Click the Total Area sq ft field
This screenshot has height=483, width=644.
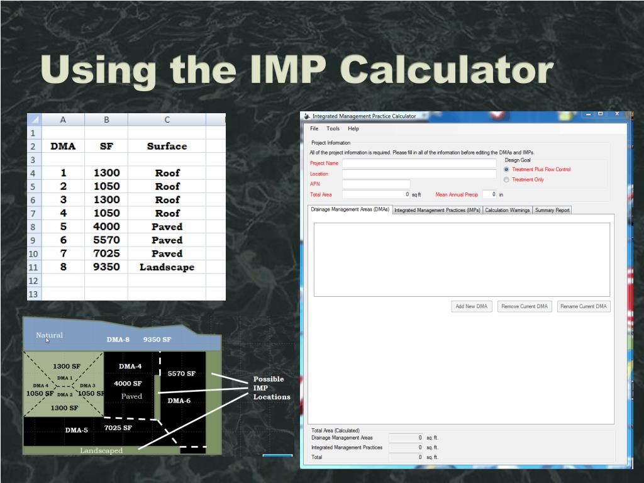coord(376,194)
